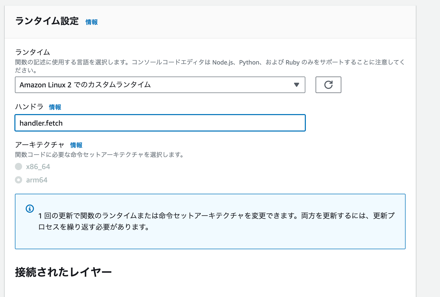
Task: Open the 情報 link next to アーキテクチャ
Action: click(76, 145)
